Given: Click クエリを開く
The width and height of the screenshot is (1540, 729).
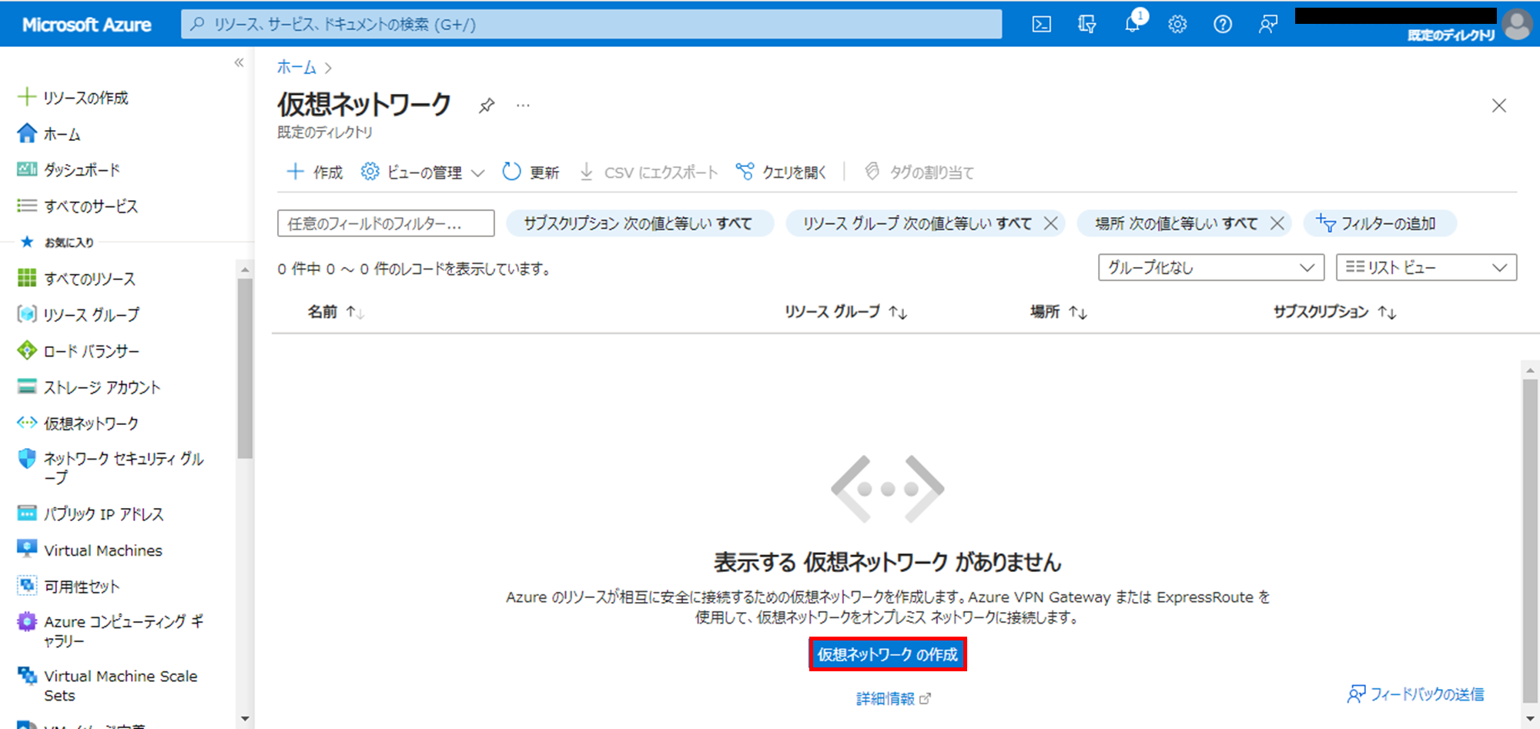Looking at the screenshot, I should (781, 172).
